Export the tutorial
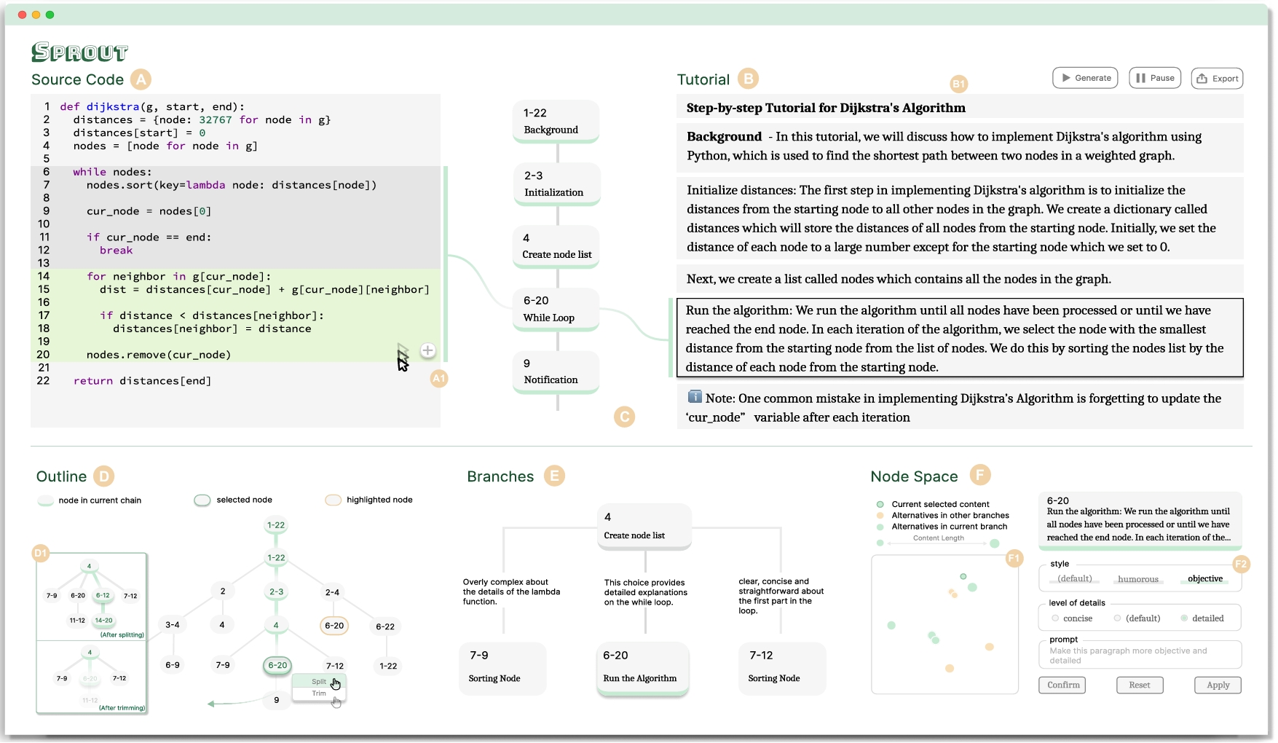 (x=1217, y=79)
